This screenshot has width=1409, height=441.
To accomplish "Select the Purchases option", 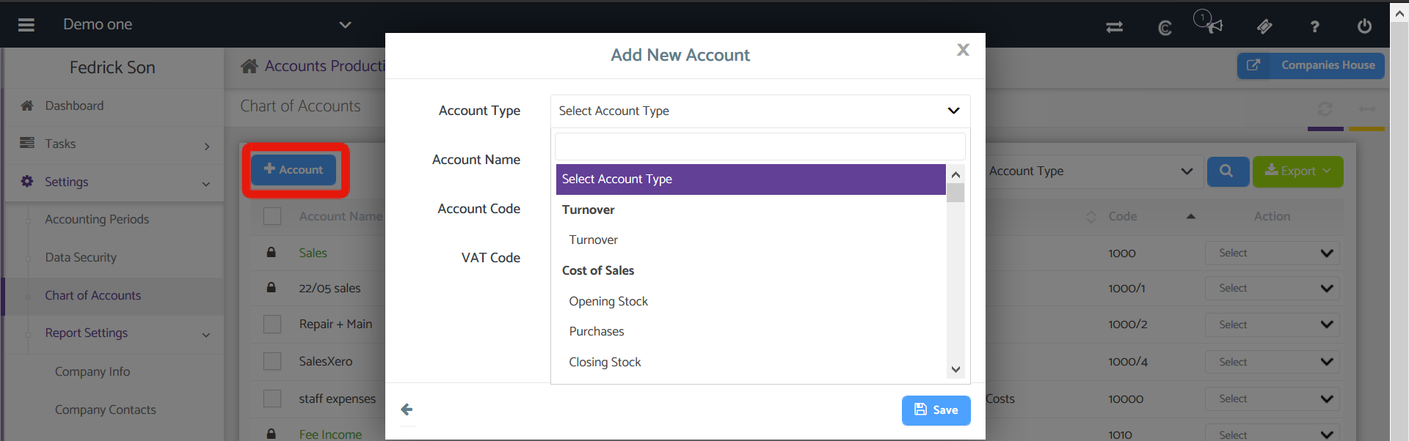I will pyautogui.click(x=597, y=331).
